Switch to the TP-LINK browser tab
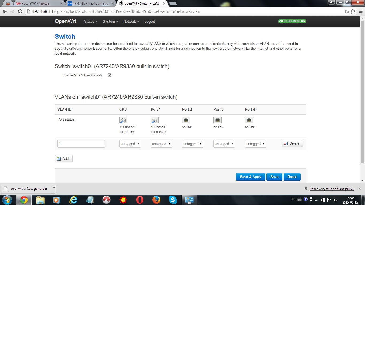 click(x=91, y=3)
